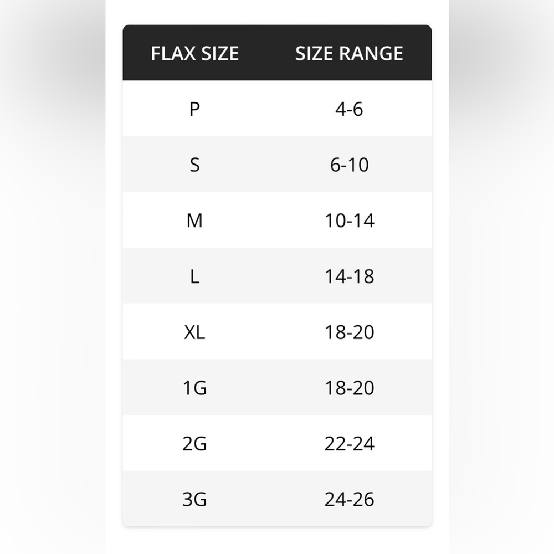Select the XL size label
Image resolution: width=554 pixels, height=554 pixels.
click(x=194, y=332)
